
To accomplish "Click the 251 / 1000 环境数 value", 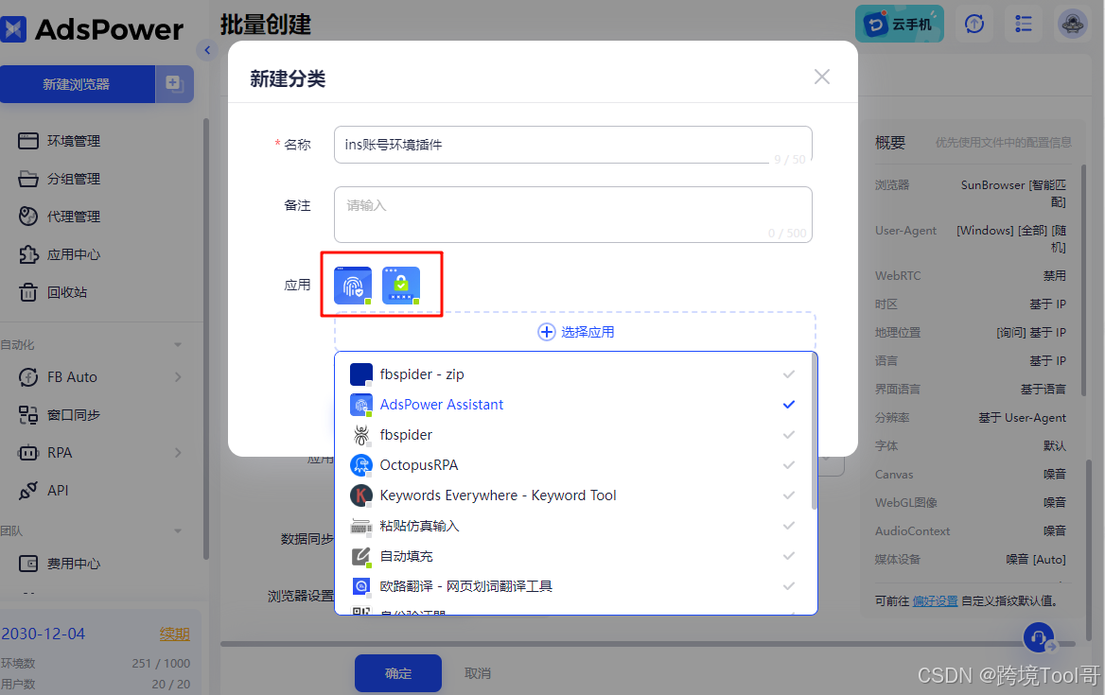I will (161, 663).
